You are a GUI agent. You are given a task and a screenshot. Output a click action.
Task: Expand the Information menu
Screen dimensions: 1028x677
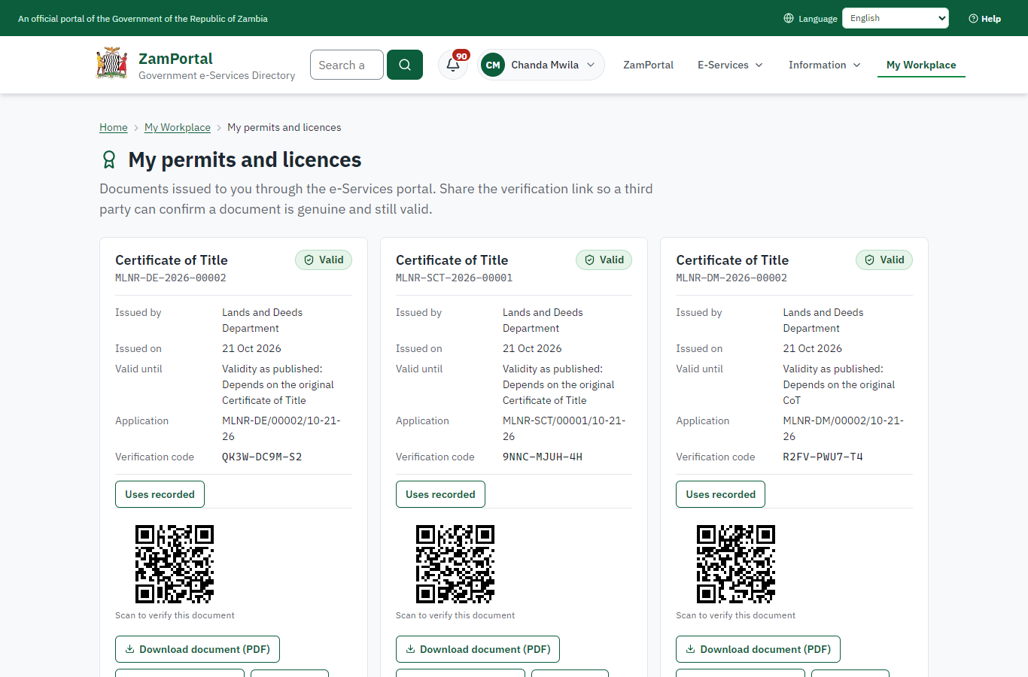coord(824,65)
